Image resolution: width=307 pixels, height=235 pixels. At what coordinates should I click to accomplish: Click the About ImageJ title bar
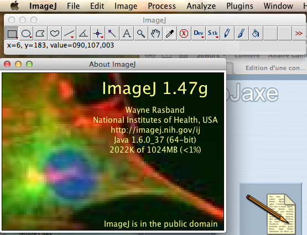[x=112, y=64]
